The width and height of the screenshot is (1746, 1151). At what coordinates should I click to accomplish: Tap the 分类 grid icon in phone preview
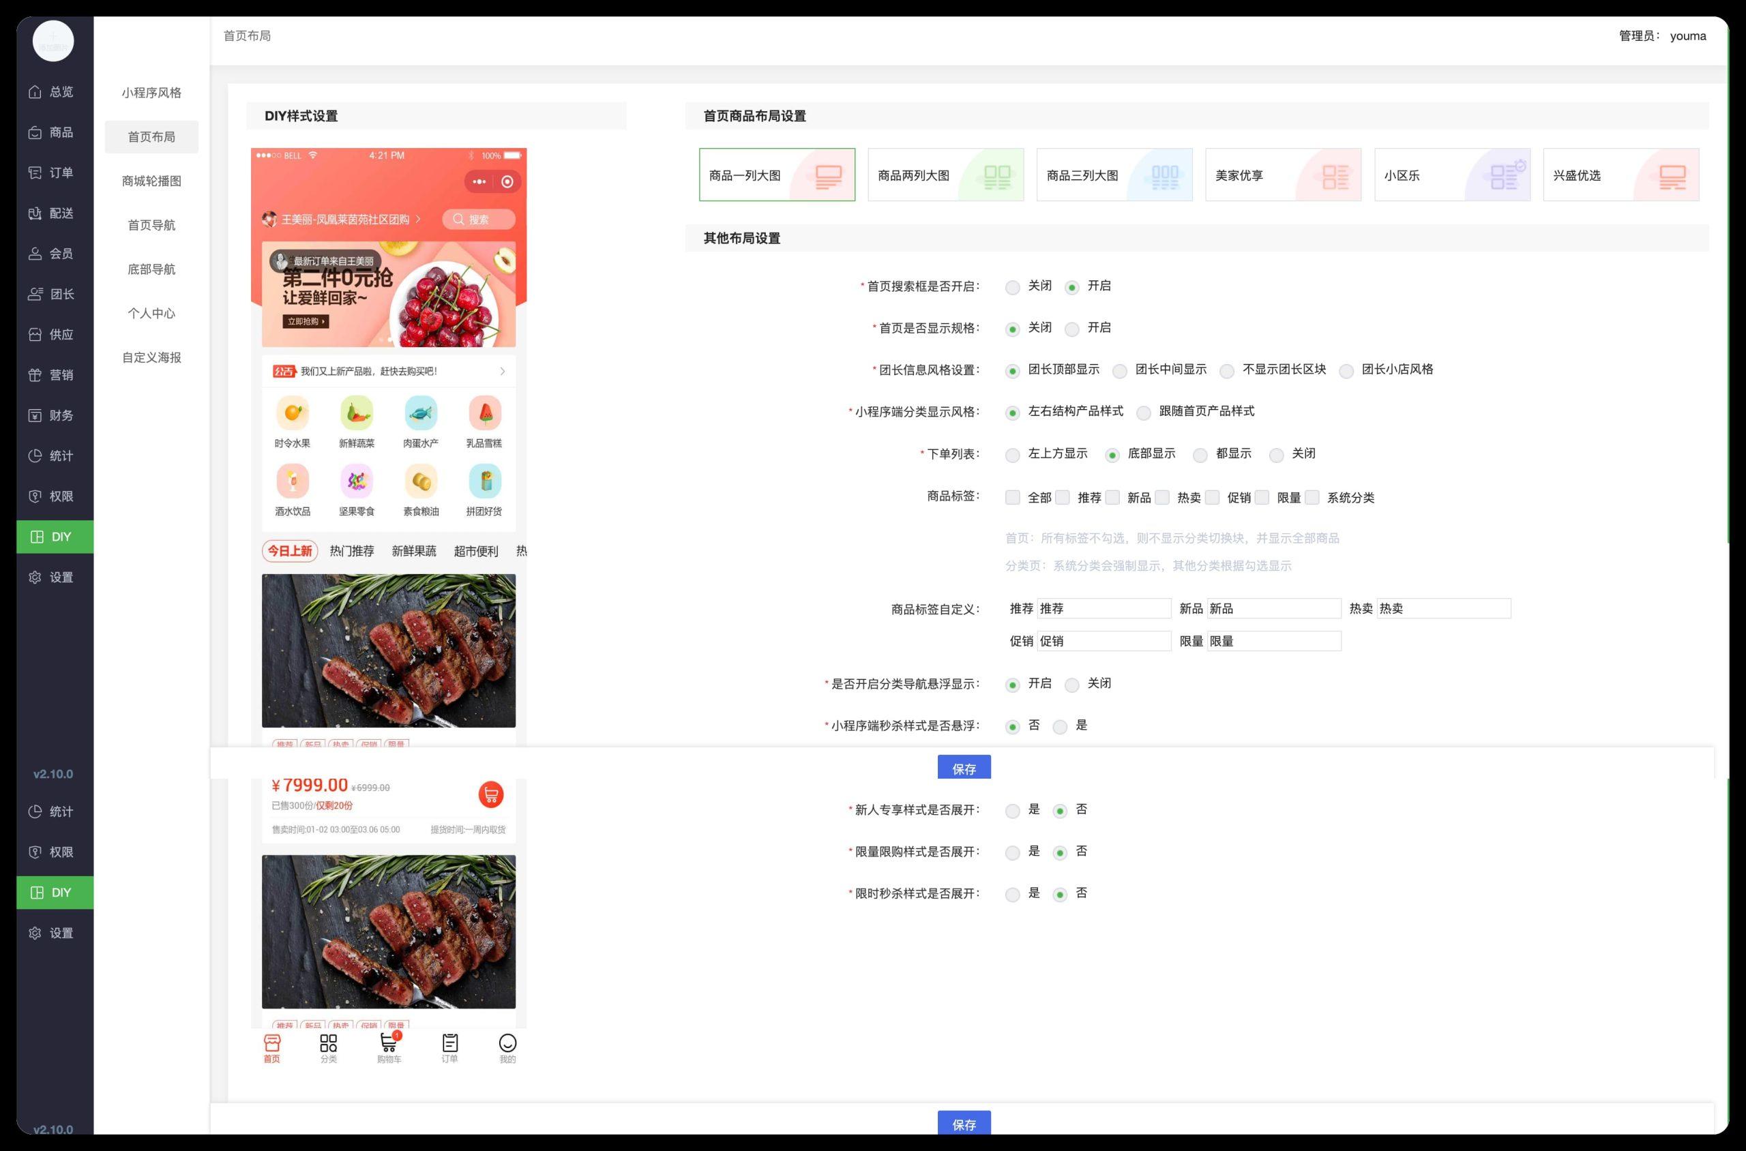click(x=328, y=1043)
